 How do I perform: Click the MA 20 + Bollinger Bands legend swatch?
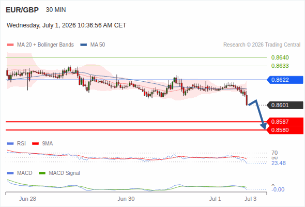pyautogui.click(x=10, y=45)
